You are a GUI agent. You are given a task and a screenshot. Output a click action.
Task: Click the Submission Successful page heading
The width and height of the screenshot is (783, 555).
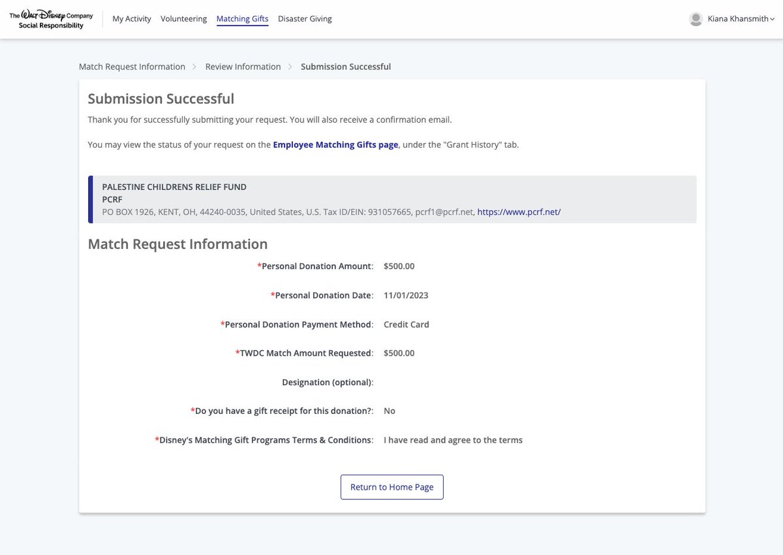point(161,99)
